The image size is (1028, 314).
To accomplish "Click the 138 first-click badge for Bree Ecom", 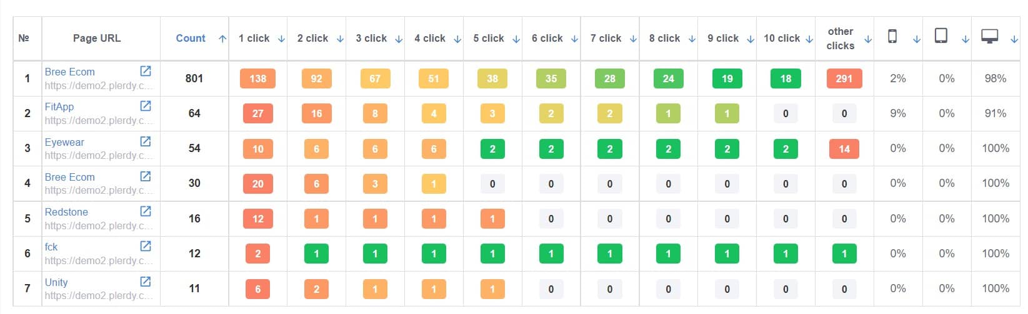I will (x=258, y=78).
